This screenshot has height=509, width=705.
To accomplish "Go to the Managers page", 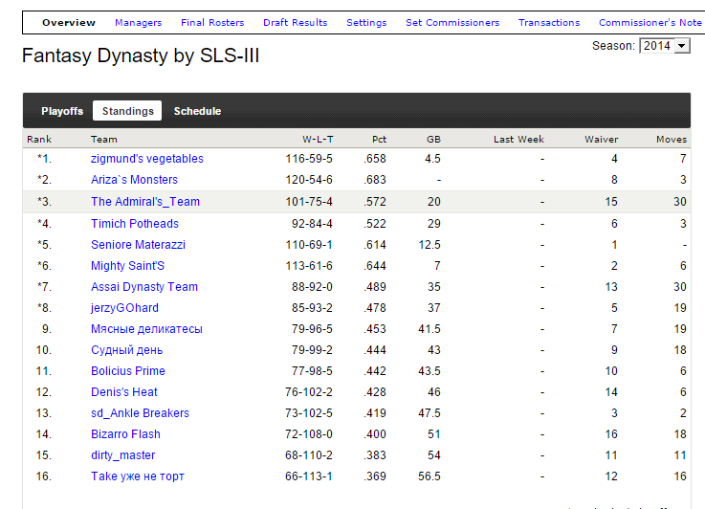I will coord(138,23).
